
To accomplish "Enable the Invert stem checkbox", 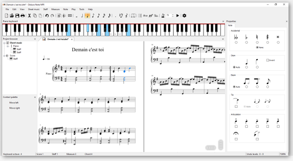I will 270,60.
